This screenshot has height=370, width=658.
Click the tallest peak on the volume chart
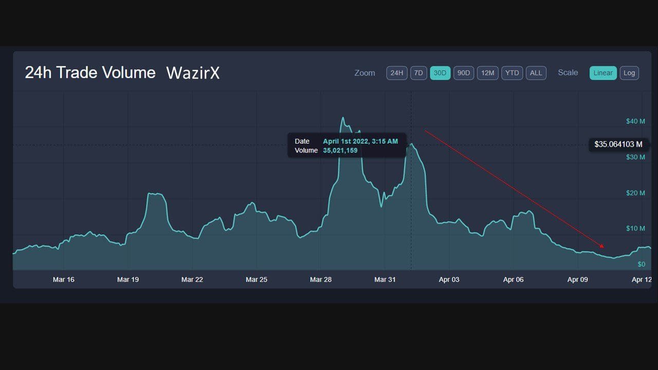(x=342, y=117)
